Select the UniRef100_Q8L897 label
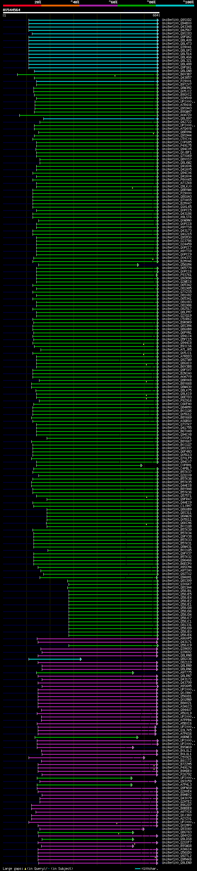This screenshot has height=871, width=197. 177,118
